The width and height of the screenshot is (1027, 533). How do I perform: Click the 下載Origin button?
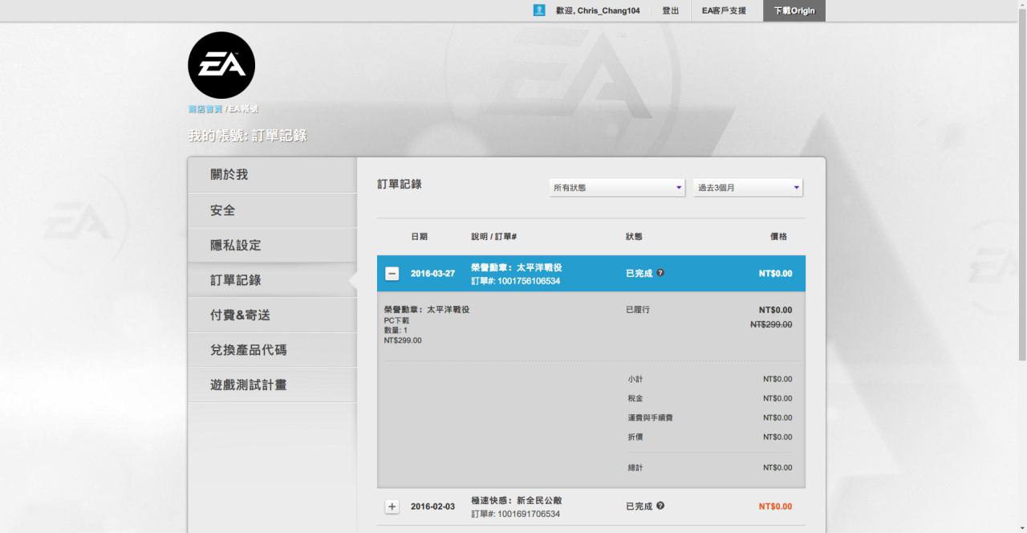point(794,10)
